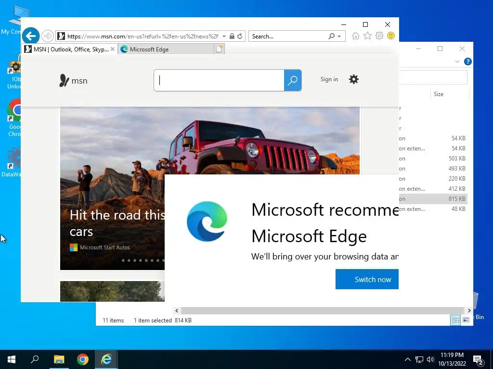Click Internet Explorer taskbar icon
This screenshot has height=369, width=493.
pos(106,359)
